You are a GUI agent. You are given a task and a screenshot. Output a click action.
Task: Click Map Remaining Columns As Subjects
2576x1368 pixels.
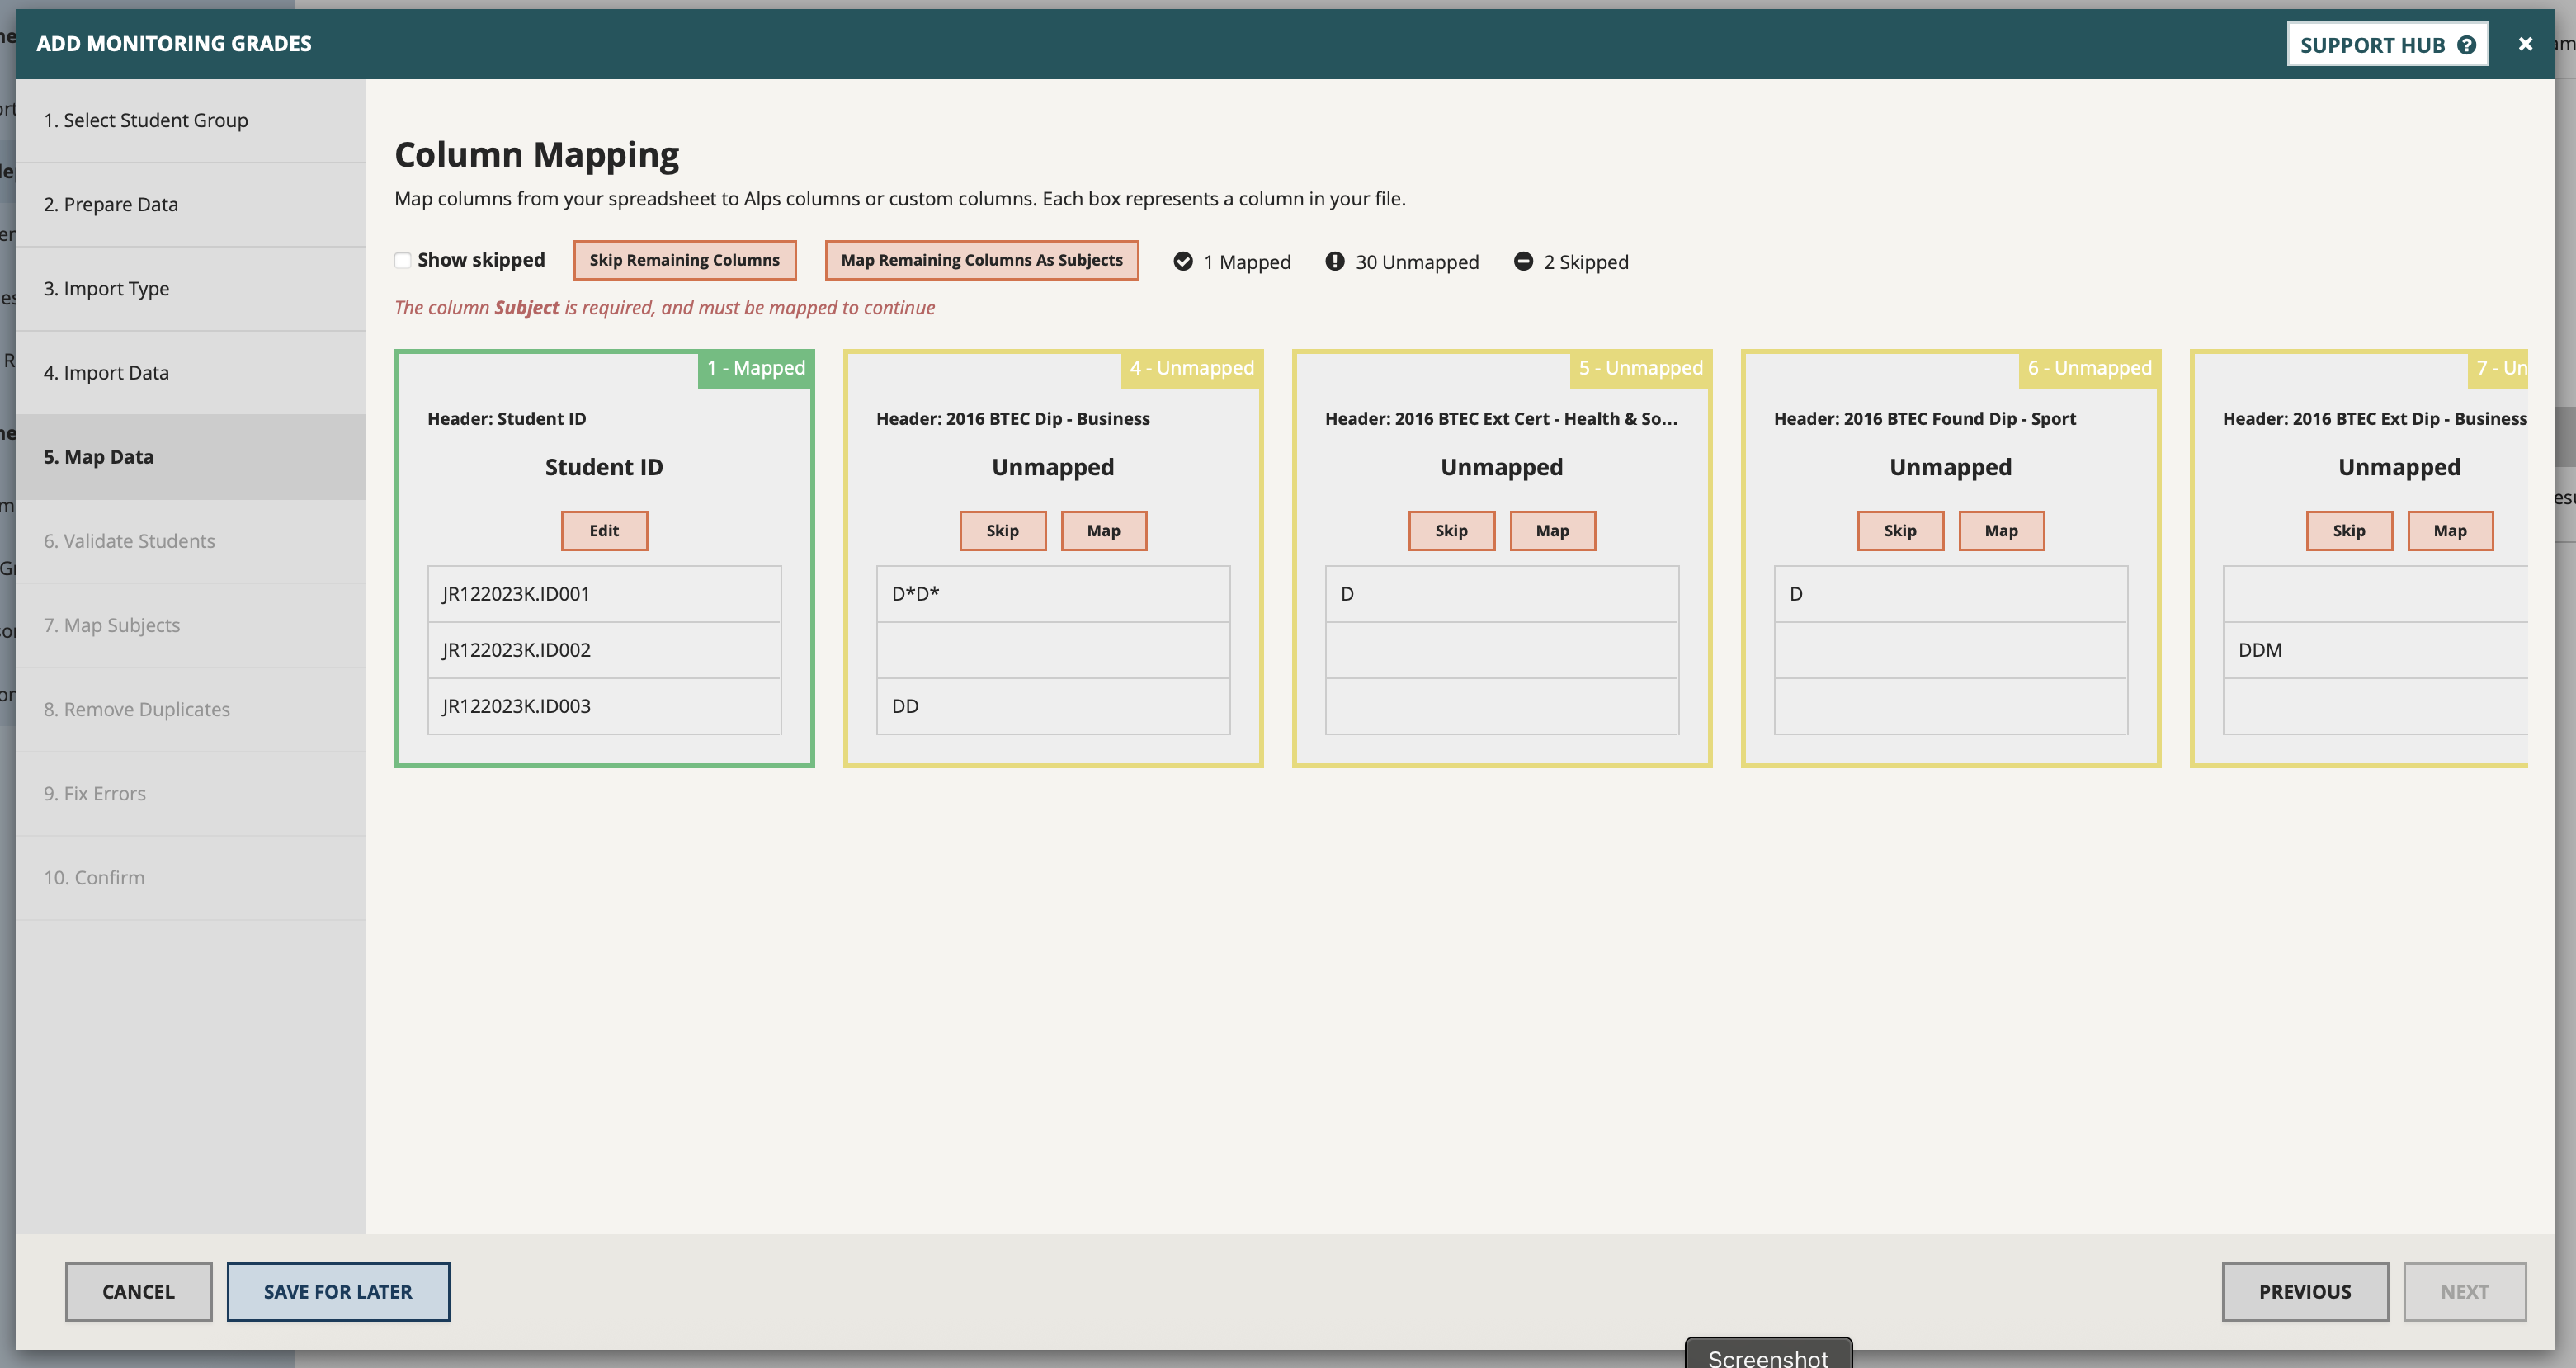pos(981,260)
